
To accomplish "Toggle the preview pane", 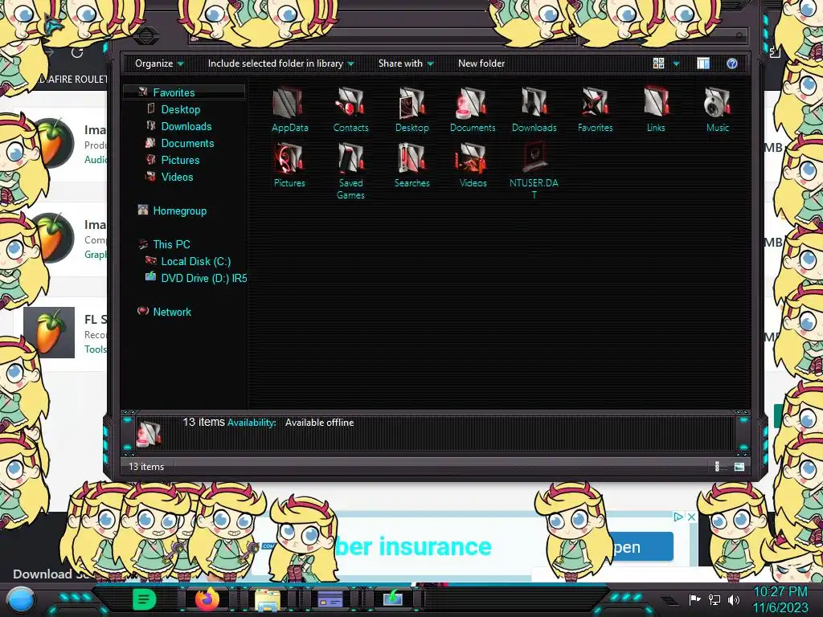I will (x=703, y=63).
